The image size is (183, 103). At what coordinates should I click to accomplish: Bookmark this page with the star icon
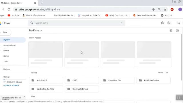[165, 9]
